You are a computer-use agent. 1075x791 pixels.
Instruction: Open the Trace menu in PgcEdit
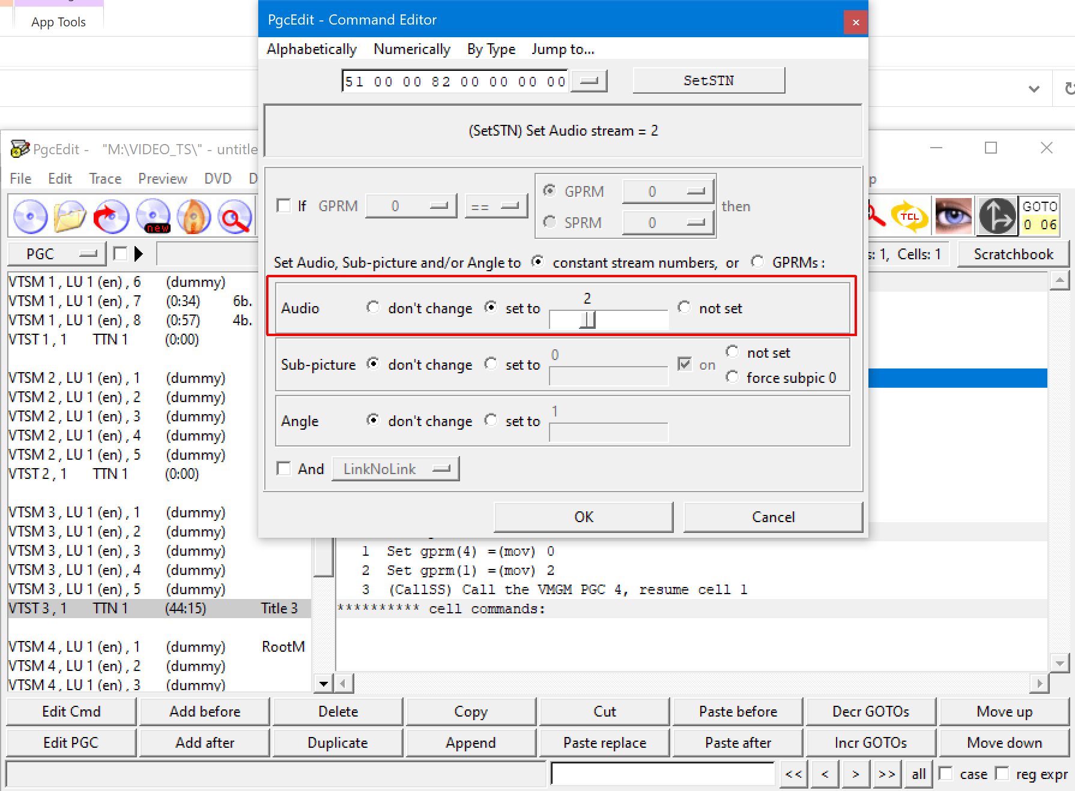pos(105,178)
